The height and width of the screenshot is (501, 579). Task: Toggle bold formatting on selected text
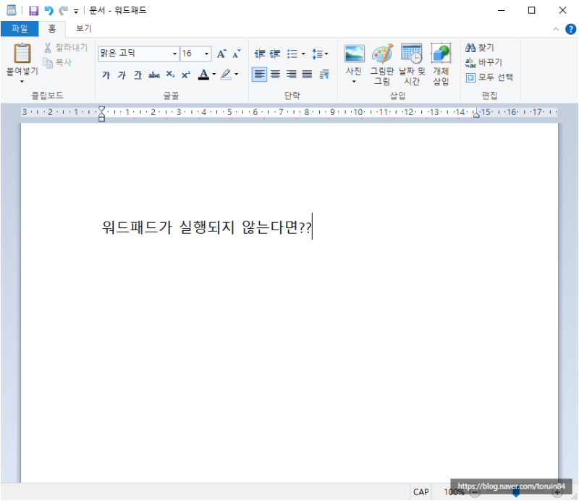click(106, 75)
